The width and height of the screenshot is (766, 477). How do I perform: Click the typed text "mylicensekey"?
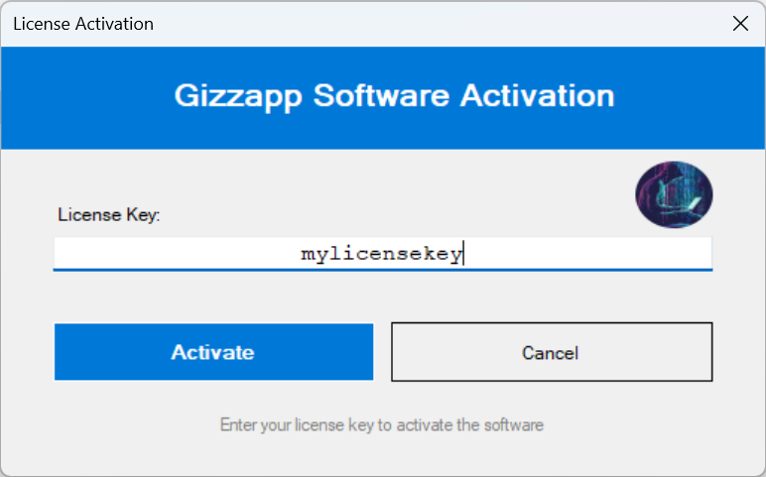pyautogui.click(x=382, y=254)
